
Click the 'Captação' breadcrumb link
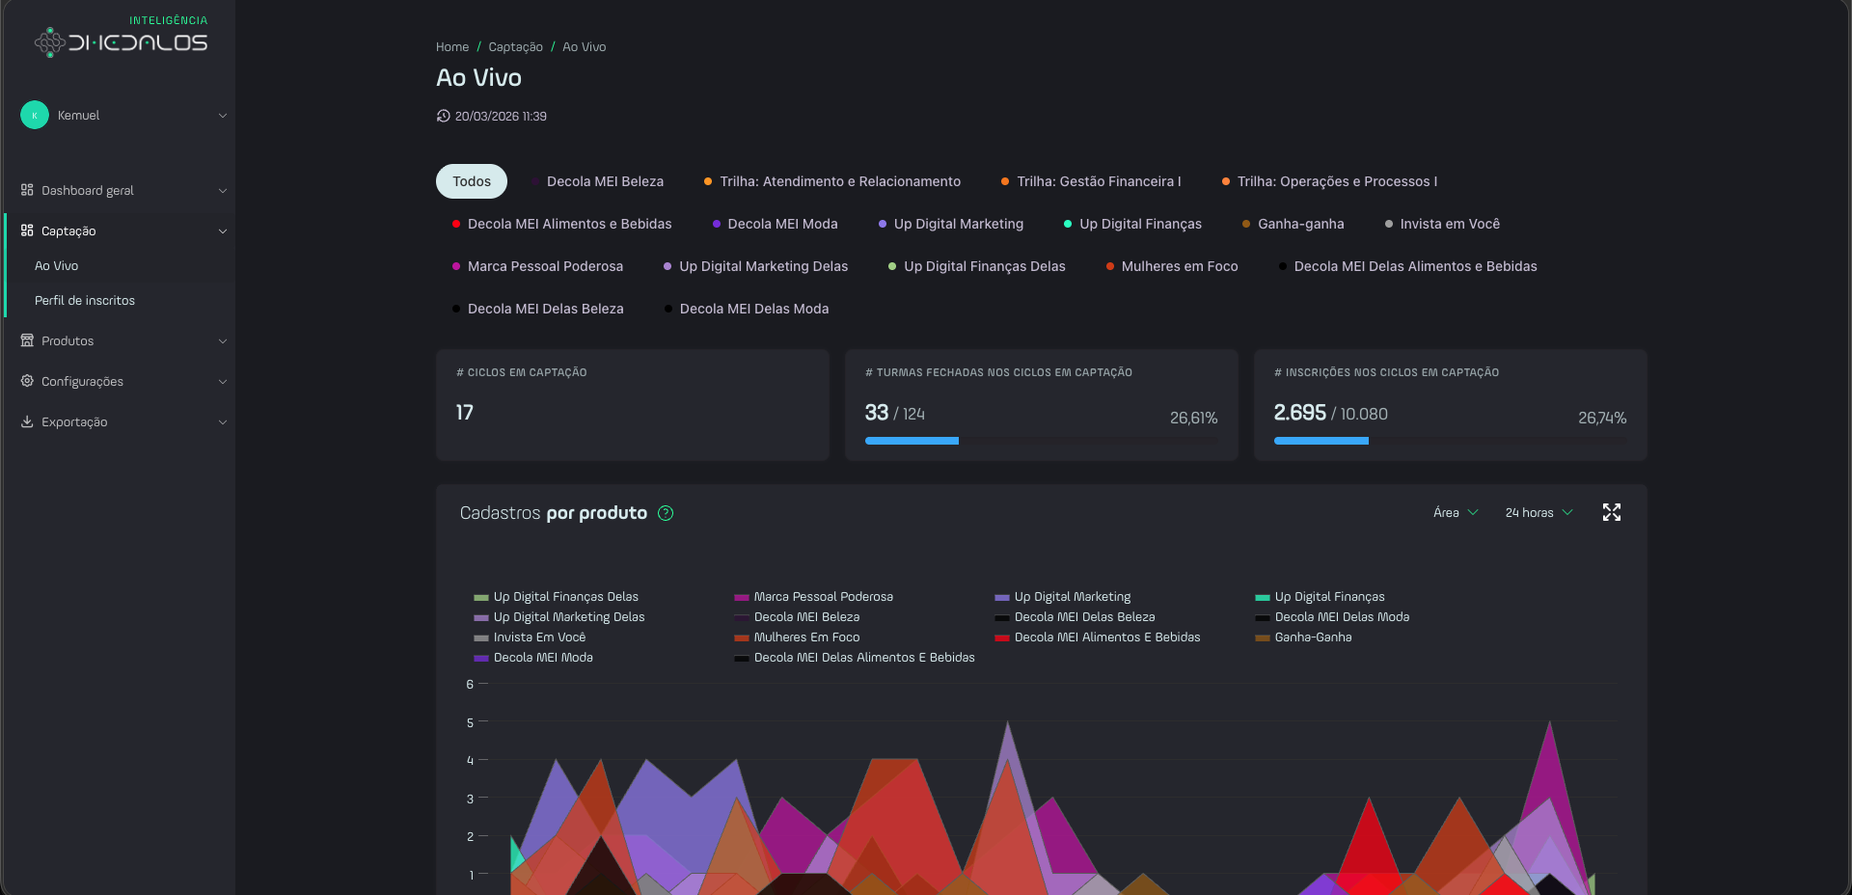tap(514, 46)
